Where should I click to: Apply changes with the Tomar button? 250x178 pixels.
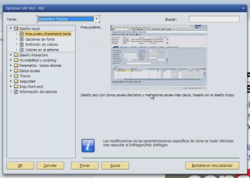[x=85, y=165]
